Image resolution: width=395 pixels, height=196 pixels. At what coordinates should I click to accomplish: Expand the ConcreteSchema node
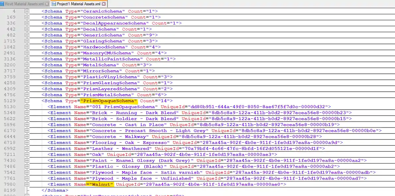click(27, 17)
